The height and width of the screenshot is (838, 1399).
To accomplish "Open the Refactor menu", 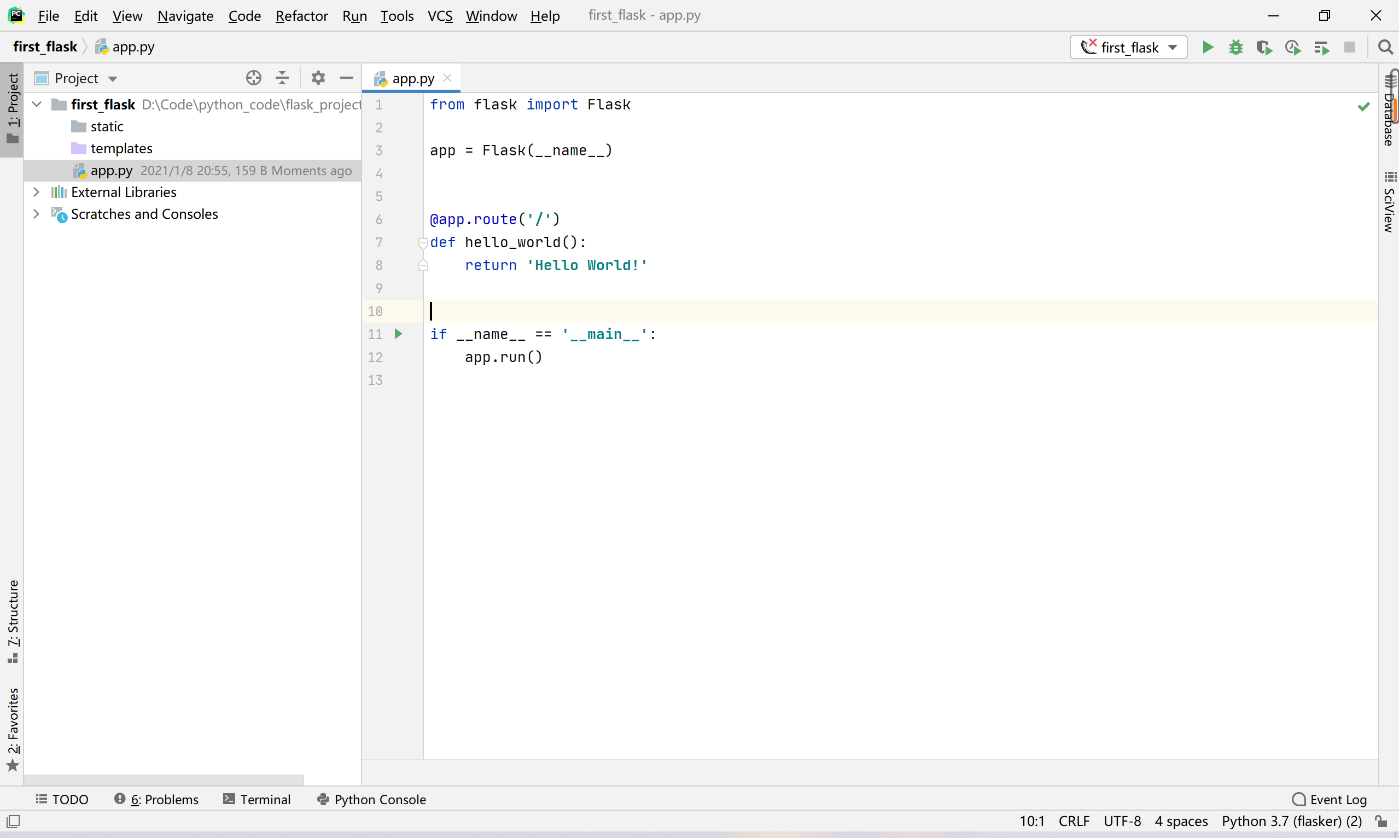I will pos(301,16).
